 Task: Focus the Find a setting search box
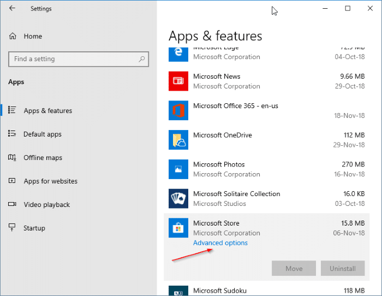point(79,59)
